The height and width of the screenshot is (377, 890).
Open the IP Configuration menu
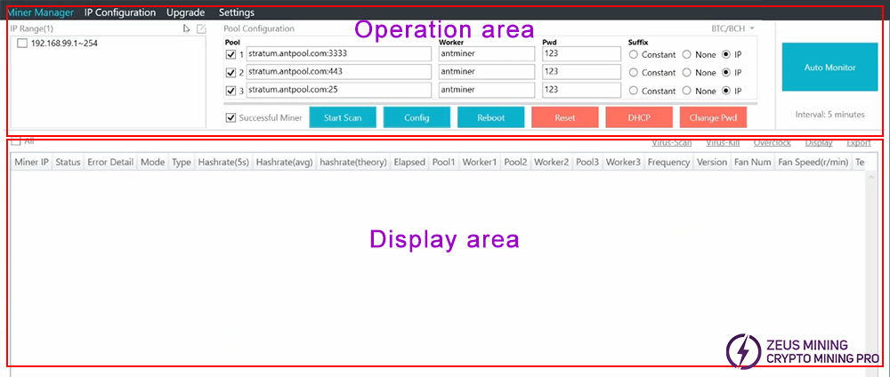tap(119, 12)
